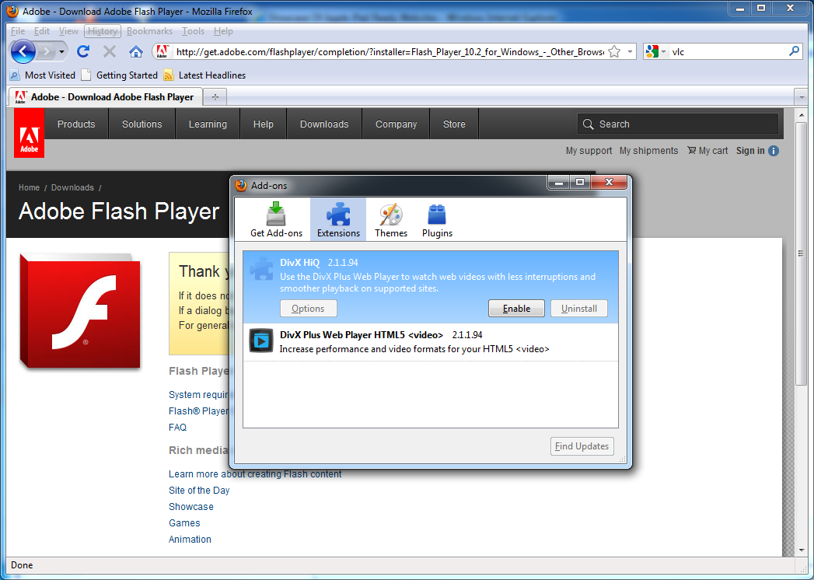814x580 pixels.
Task: Open the File menu
Action: [x=18, y=31]
